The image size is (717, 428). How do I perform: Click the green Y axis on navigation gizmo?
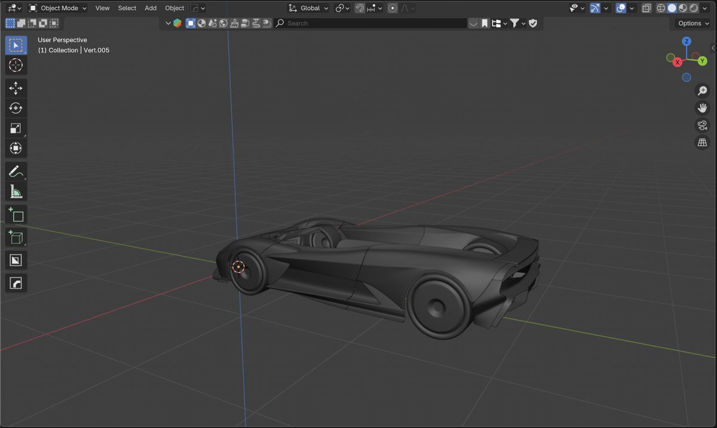(x=703, y=61)
